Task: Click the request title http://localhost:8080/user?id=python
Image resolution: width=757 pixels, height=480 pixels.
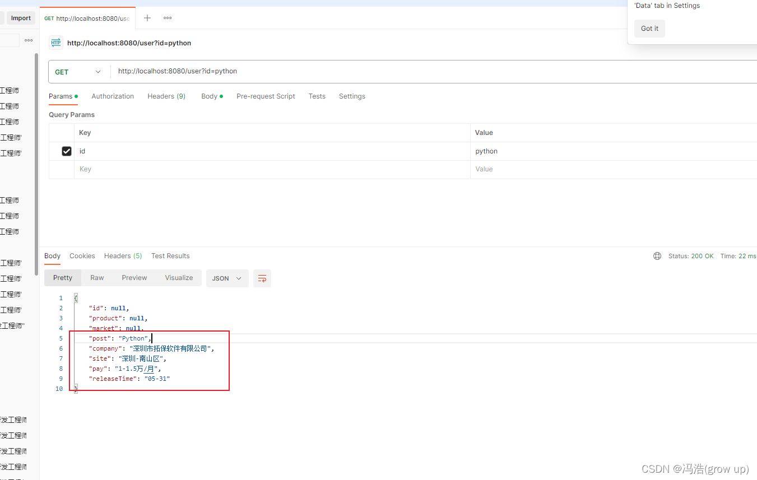Action: click(129, 43)
